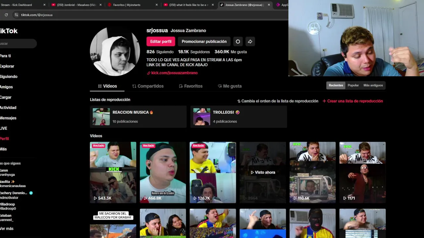Close the Stream - Kick Dashboard tab
This screenshot has width=424, height=238.
tap(44, 5)
